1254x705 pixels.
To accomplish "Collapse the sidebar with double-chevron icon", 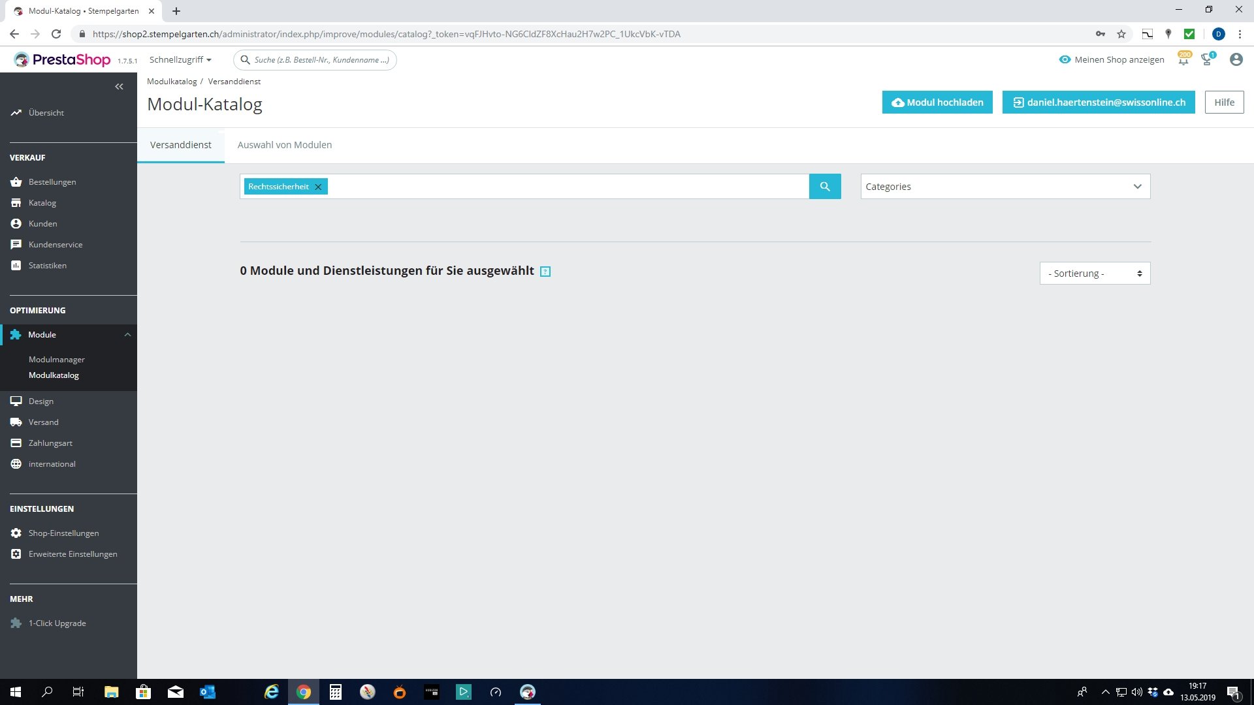I will pyautogui.click(x=119, y=86).
